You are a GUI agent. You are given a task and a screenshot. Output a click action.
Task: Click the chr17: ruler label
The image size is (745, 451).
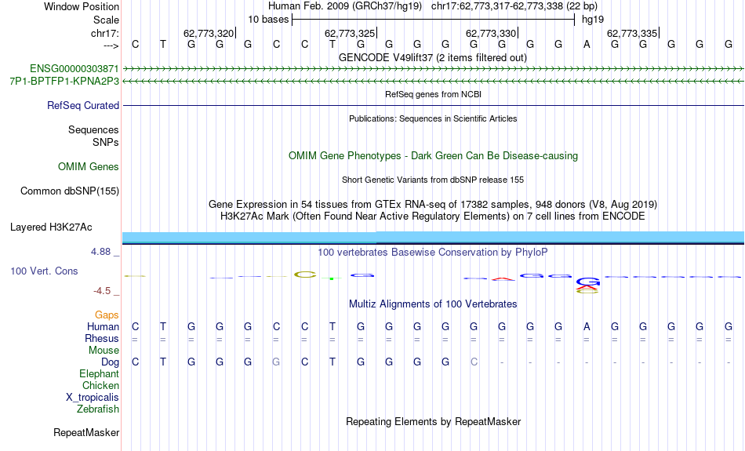click(104, 33)
